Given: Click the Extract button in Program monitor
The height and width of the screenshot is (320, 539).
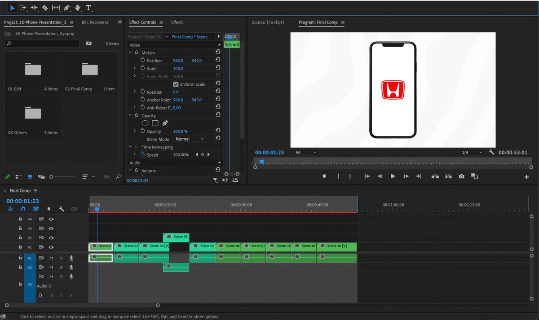Looking at the screenshot, I should [x=448, y=176].
